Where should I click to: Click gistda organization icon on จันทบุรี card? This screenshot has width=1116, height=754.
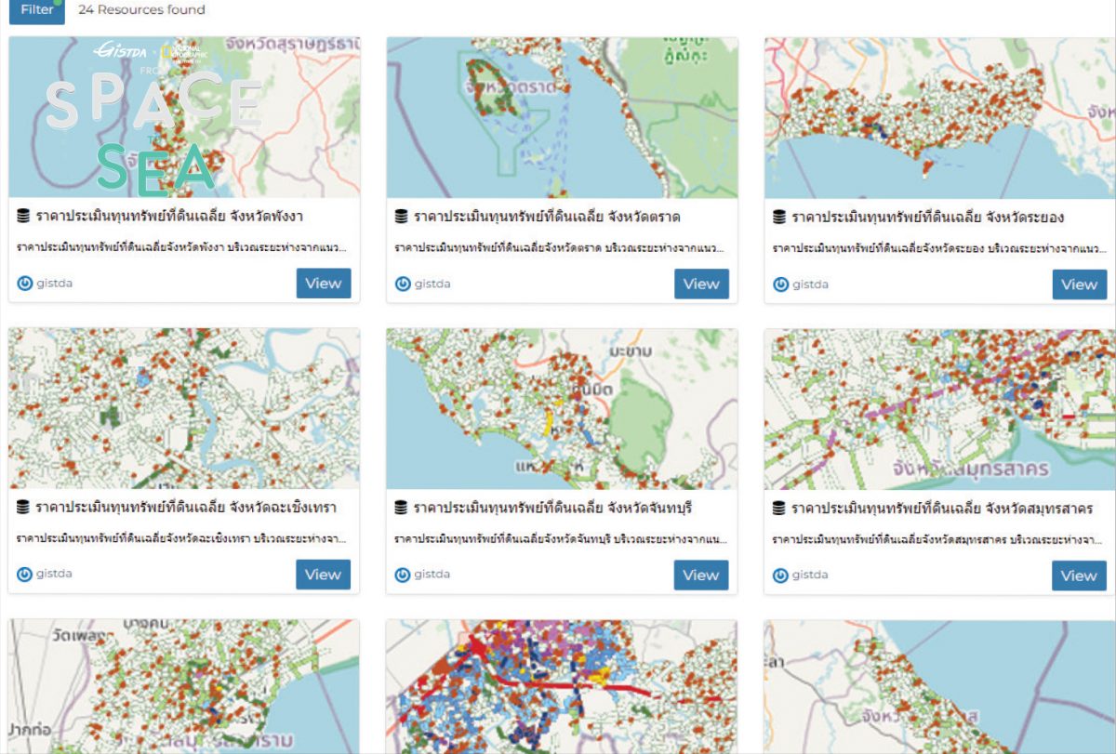pyautogui.click(x=403, y=575)
